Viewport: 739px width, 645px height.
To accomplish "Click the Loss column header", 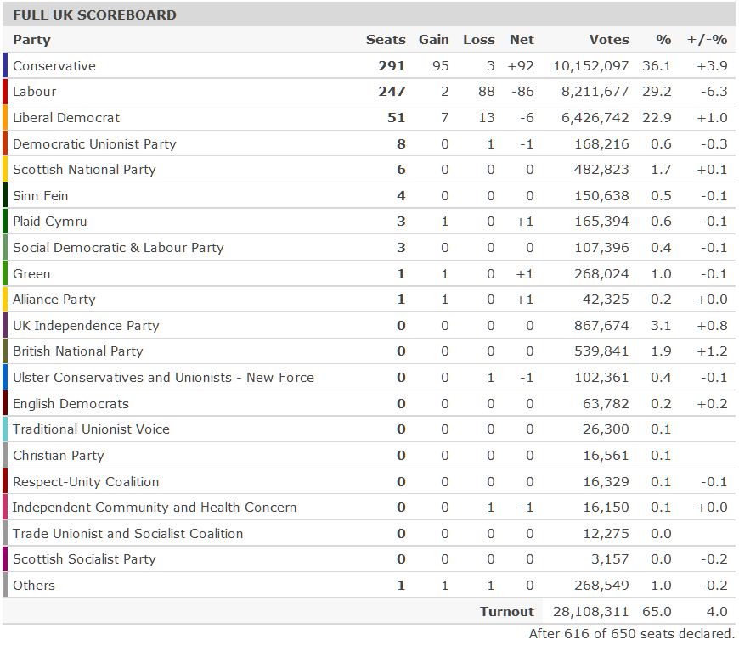I will click(x=479, y=40).
